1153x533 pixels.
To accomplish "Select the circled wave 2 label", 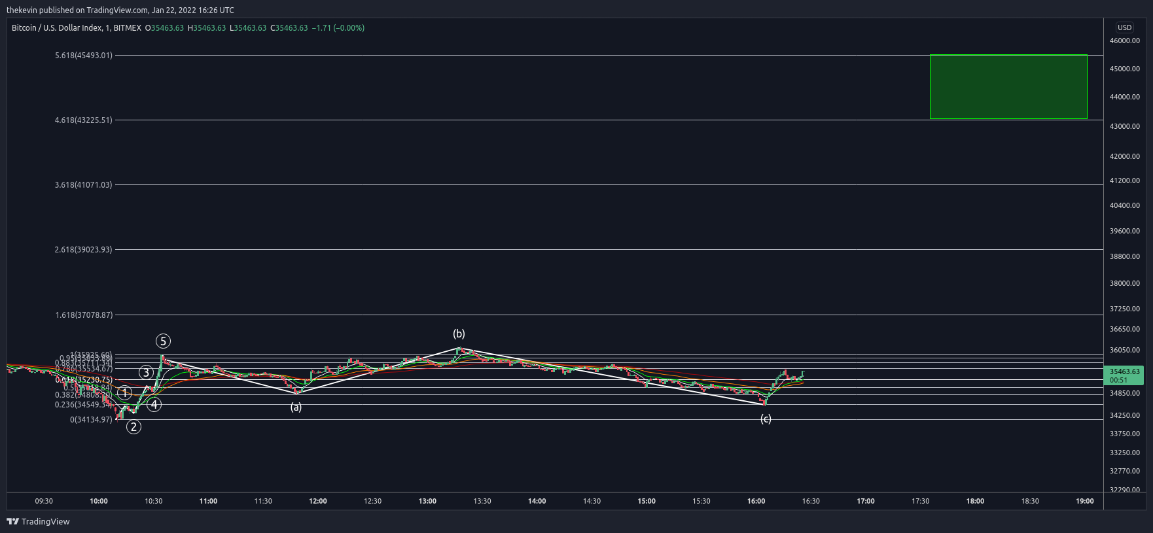I will click(x=133, y=427).
